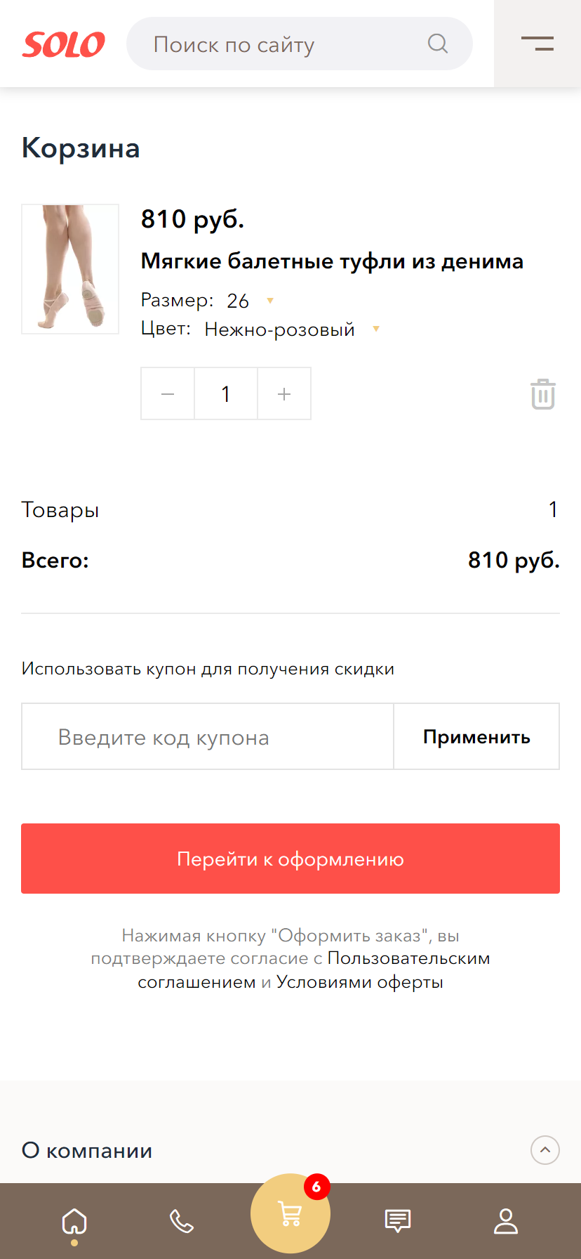
Task: Open the Условиями оферты link
Action: 359,981
